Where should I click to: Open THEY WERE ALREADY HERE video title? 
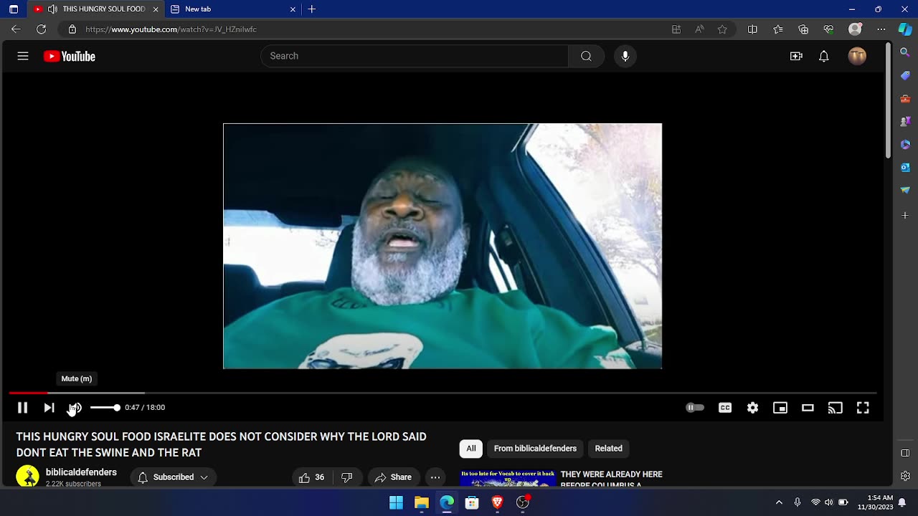[612, 479]
